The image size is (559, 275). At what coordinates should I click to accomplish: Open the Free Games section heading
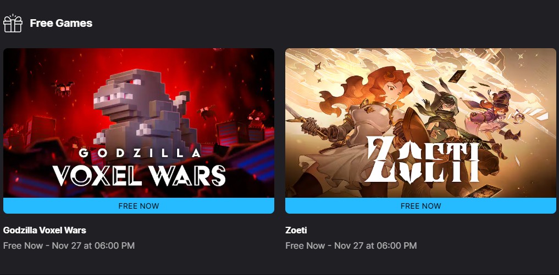[61, 23]
